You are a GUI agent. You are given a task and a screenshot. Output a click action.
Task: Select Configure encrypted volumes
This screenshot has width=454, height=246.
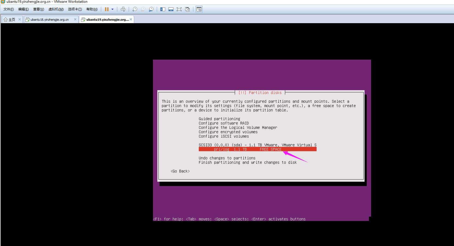point(228,132)
